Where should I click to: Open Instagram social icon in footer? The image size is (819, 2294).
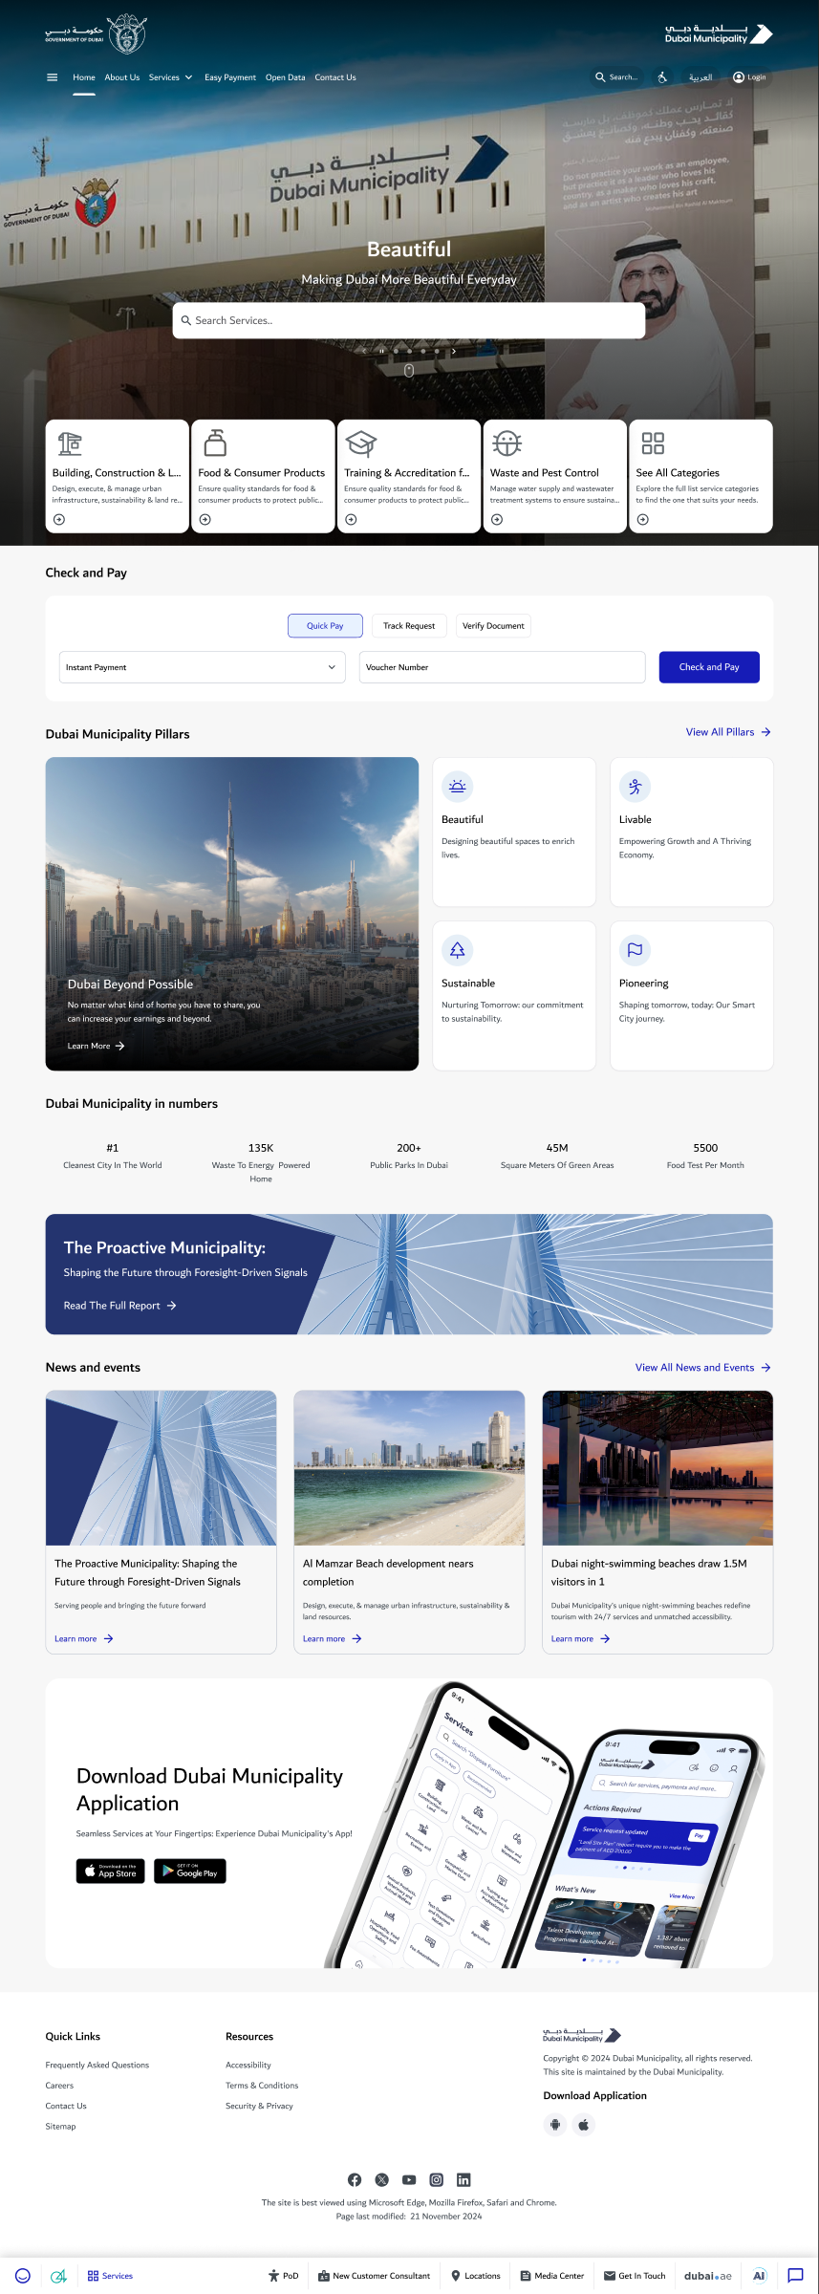click(x=437, y=2180)
